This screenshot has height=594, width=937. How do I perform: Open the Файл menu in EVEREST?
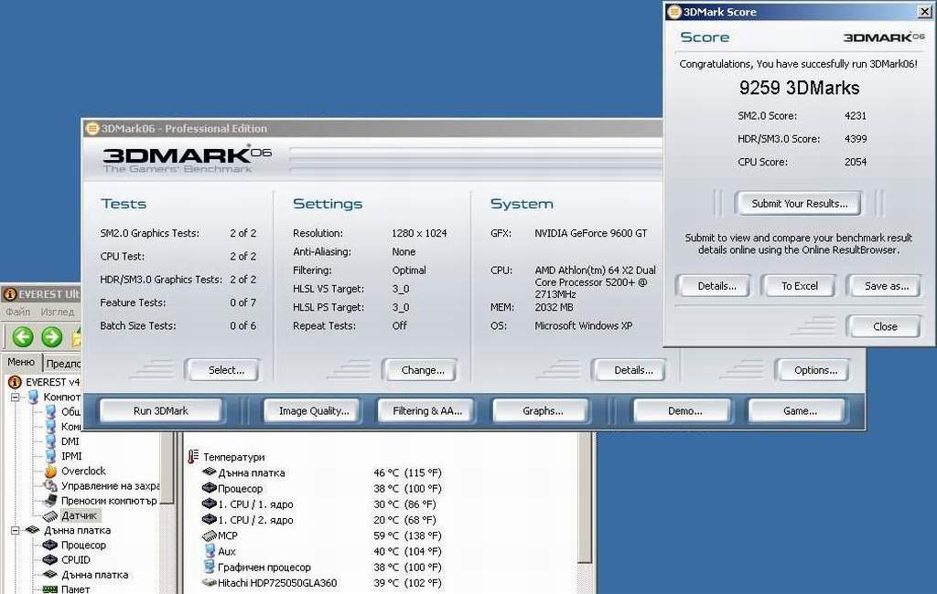[18, 312]
